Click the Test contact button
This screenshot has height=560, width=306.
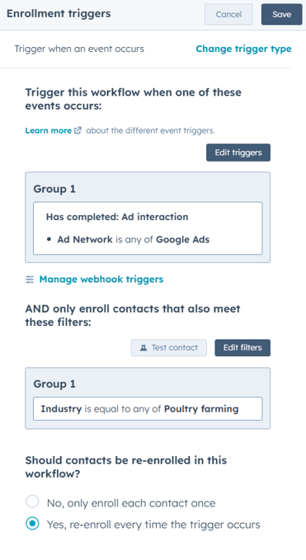click(169, 348)
